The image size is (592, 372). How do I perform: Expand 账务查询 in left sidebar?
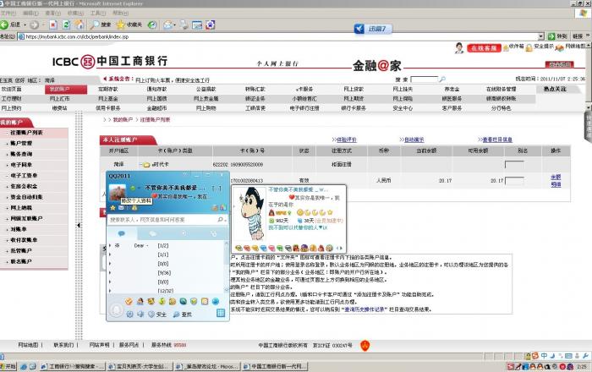click(21, 154)
